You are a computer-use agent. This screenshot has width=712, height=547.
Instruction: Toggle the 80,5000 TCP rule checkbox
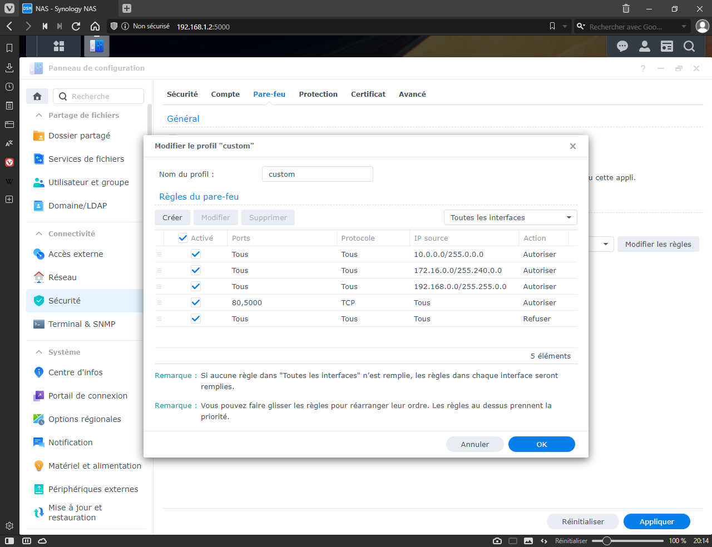tap(196, 302)
